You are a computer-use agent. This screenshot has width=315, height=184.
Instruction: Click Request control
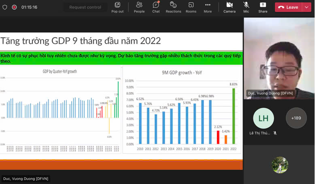tap(85, 7)
